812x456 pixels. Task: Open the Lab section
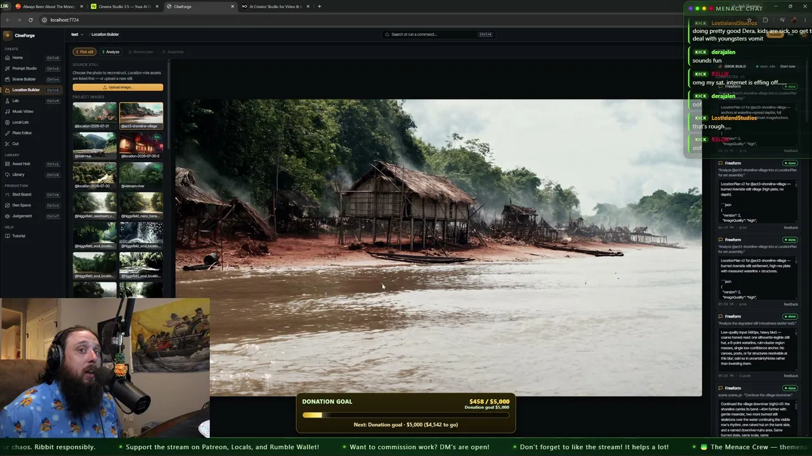pos(32,101)
